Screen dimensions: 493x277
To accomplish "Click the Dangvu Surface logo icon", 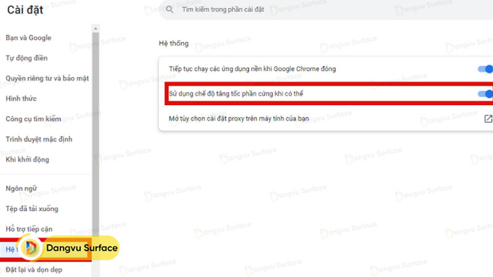I will [x=31, y=248].
